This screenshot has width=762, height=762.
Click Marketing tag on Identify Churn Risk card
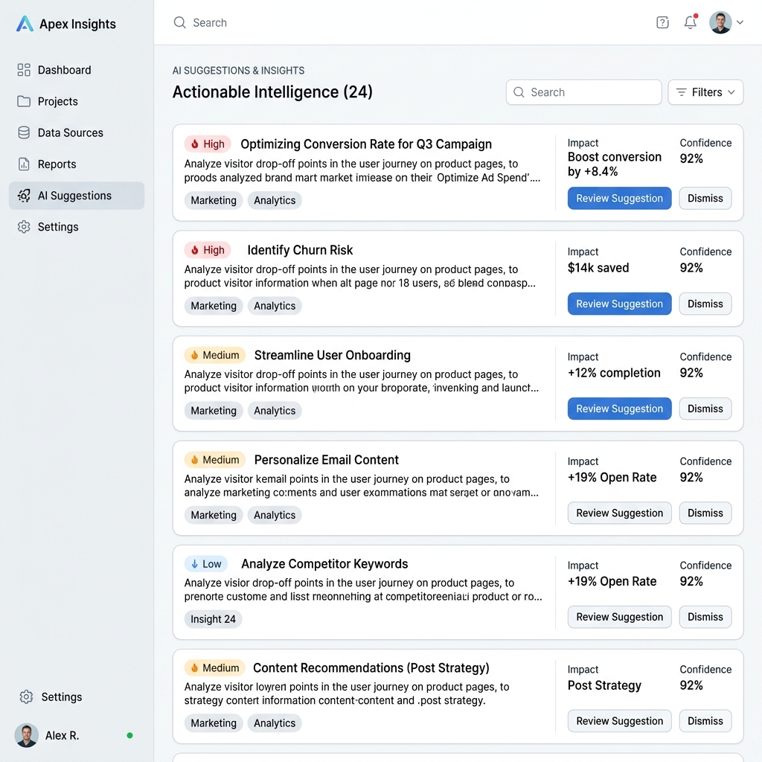coord(214,306)
